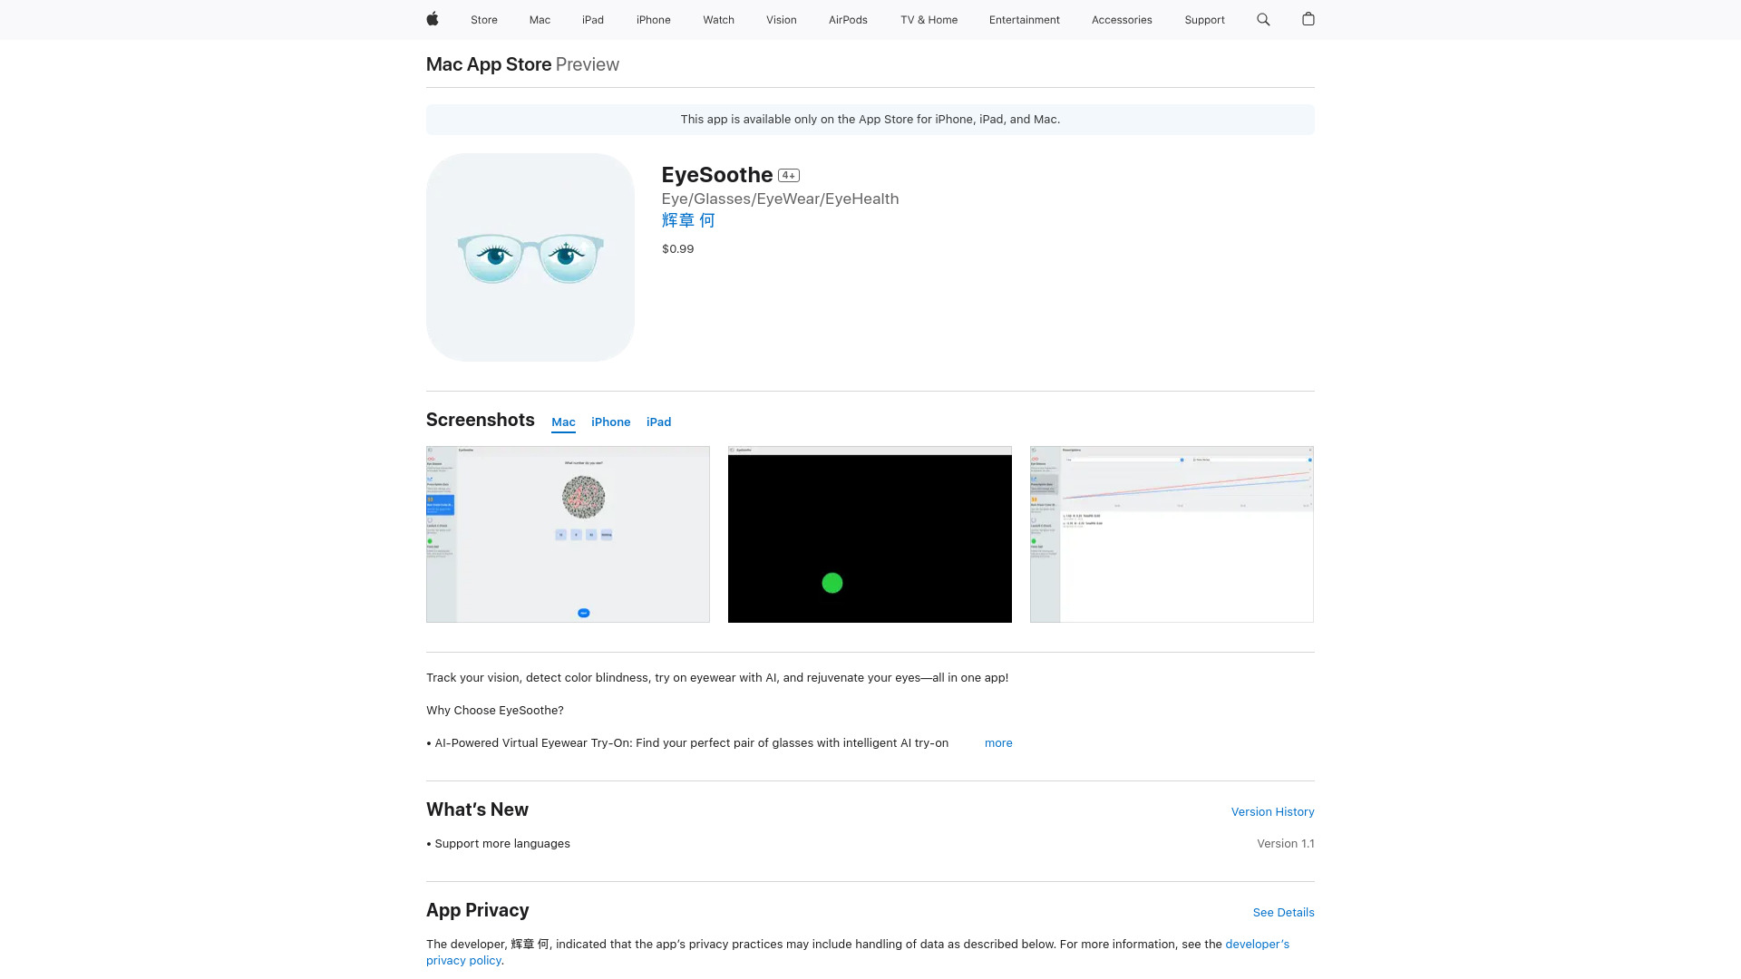
Task: Click the 'more' expand link in description
Action: click(x=998, y=742)
